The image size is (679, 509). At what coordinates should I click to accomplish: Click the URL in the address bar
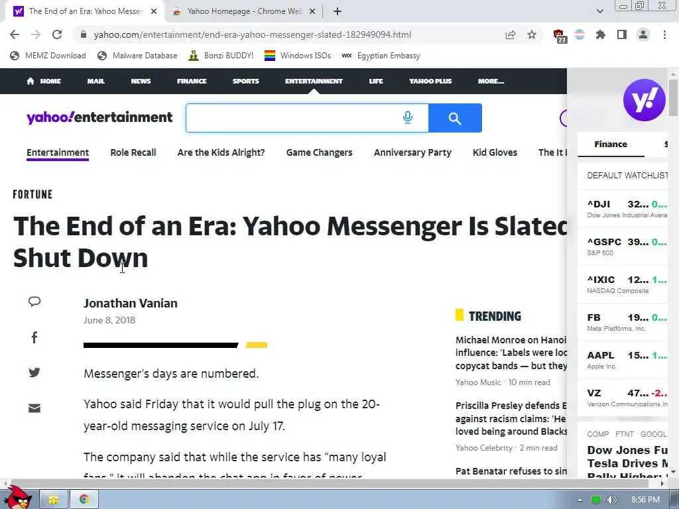(x=253, y=34)
